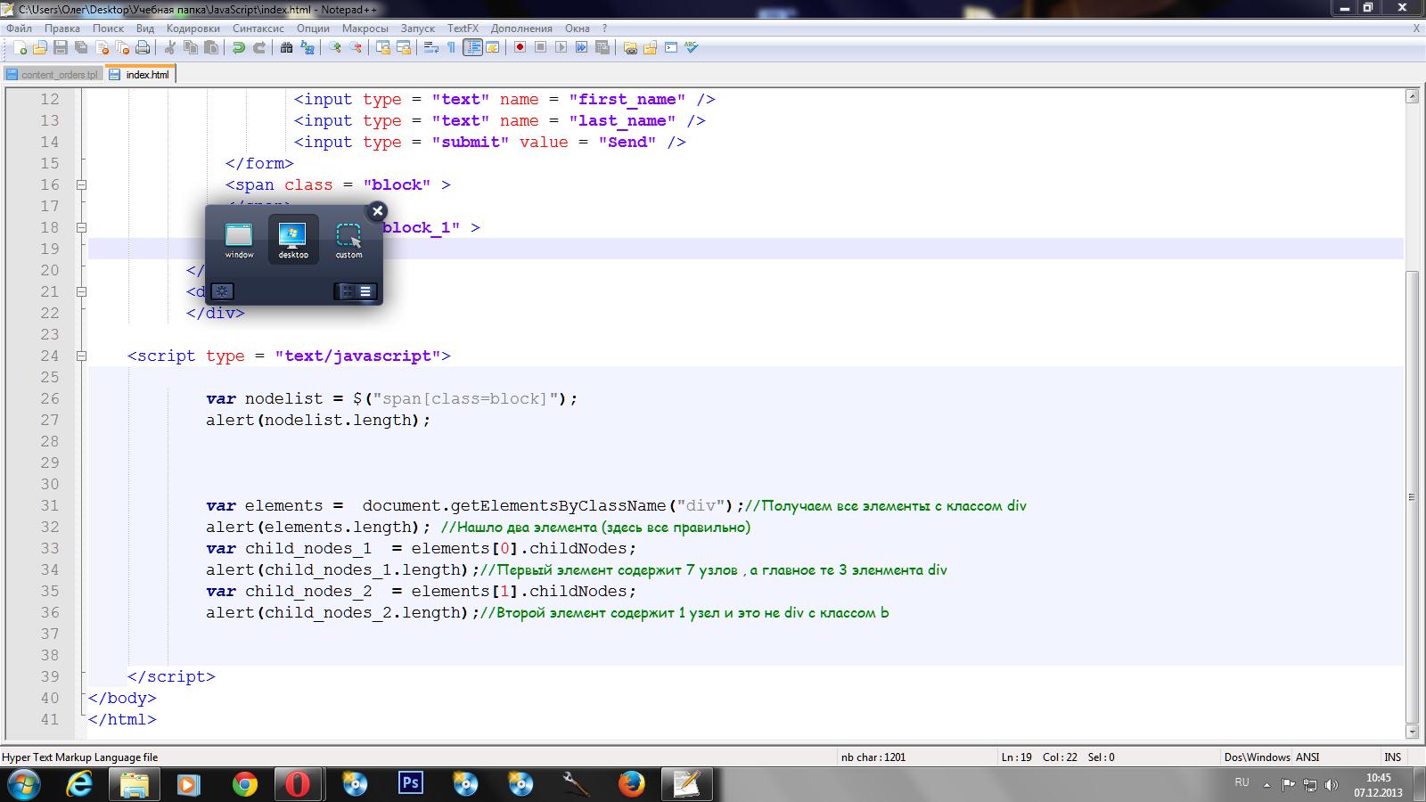Close the capture mode popup

pos(377,211)
